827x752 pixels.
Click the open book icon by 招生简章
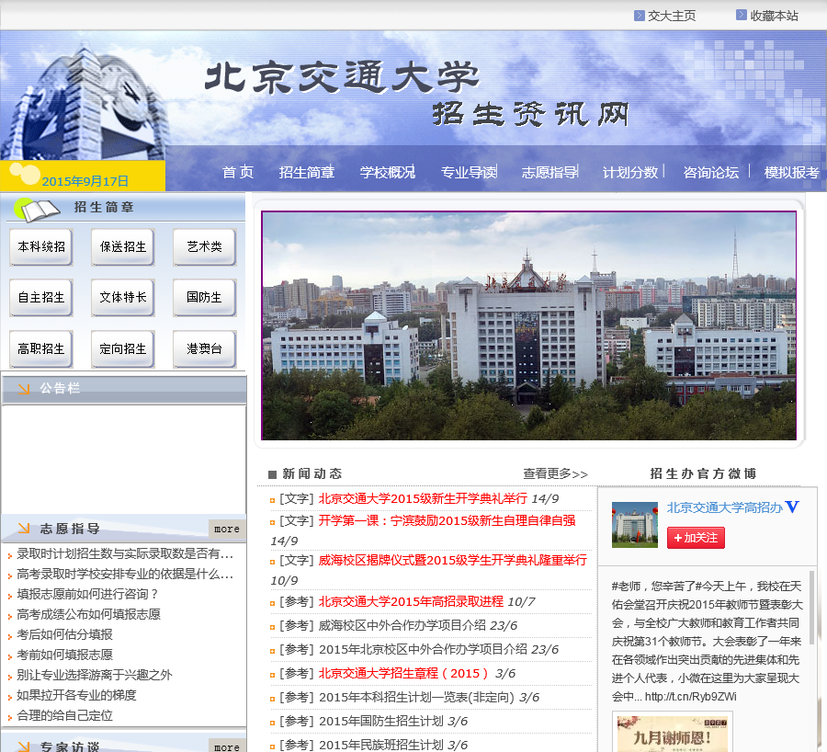coord(37,210)
